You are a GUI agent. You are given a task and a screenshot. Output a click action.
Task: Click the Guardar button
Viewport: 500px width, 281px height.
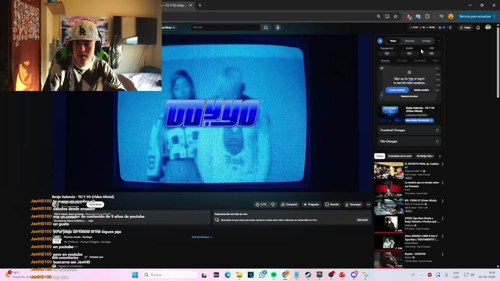point(332,205)
